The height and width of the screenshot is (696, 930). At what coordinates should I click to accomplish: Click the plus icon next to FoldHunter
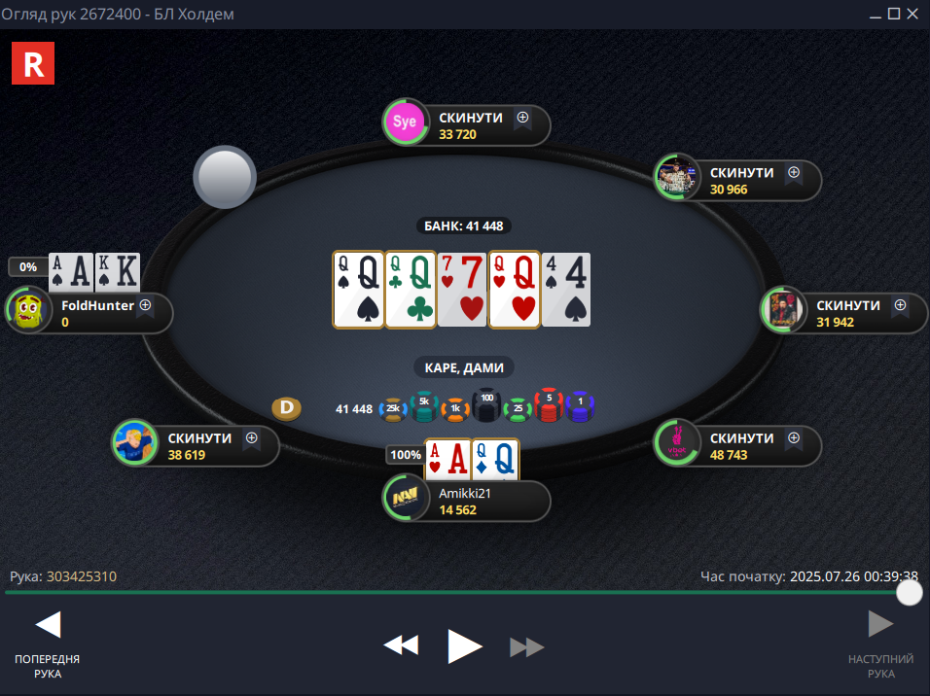[x=145, y=304]
